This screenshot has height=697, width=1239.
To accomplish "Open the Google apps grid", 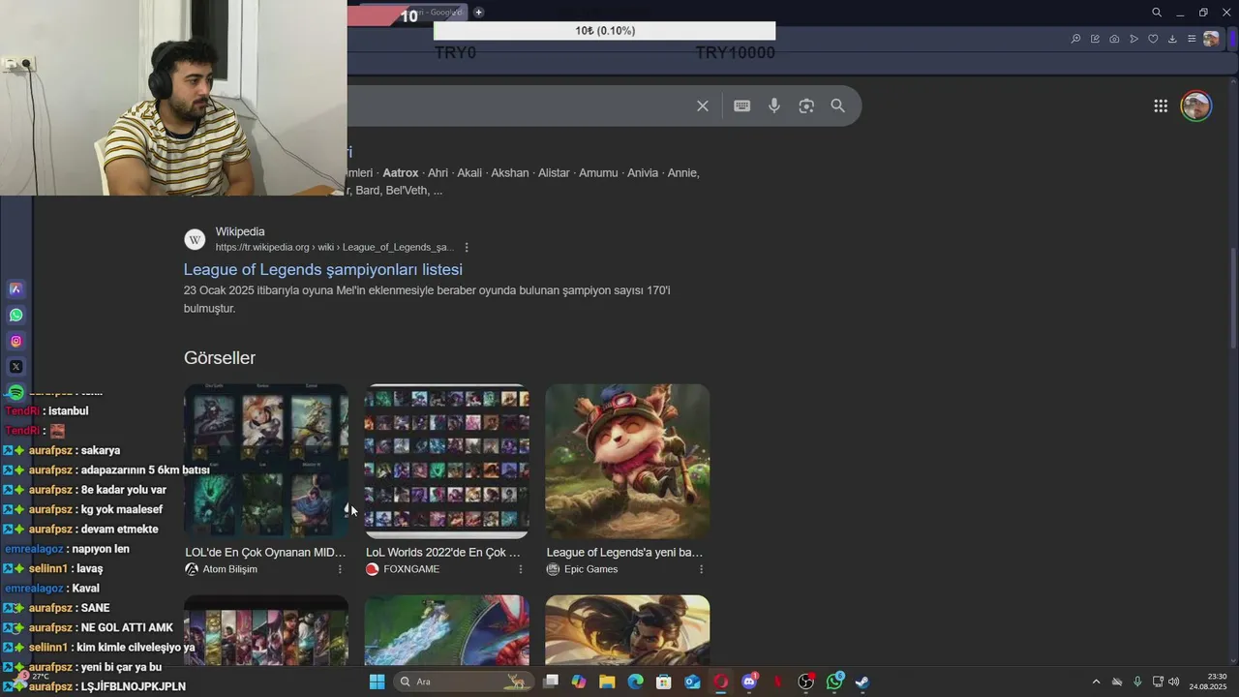I will (1161, 106).
